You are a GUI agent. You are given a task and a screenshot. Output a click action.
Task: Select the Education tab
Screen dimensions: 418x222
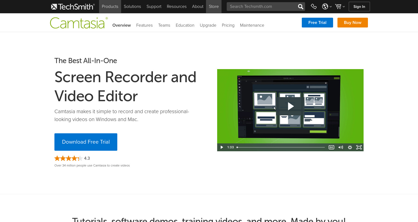click(185, 25)
